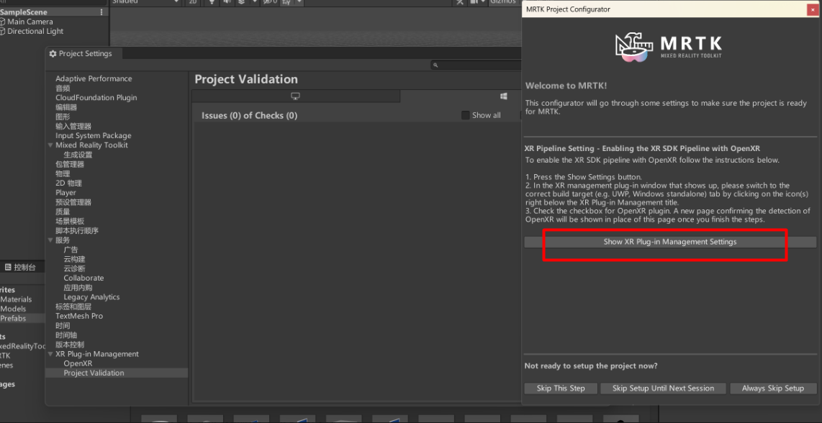Open the 输入管理器 settings category
Image resolution: width=822 pixels, height=423 pixels.
[73, 126]
